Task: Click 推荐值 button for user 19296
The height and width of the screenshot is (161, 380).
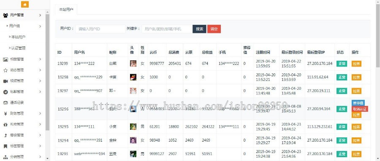Action: tap(358, 103)
